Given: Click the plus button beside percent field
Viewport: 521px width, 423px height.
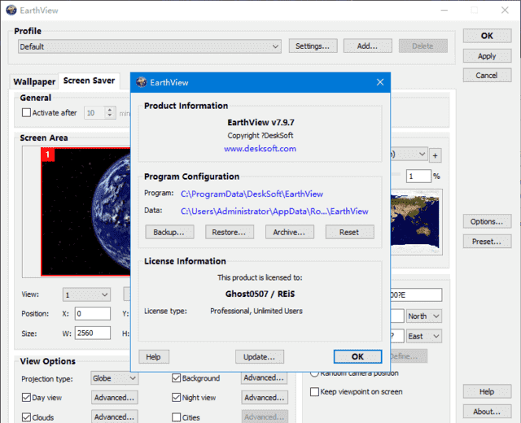Looking at the screenshot, I should coord(436,155).
